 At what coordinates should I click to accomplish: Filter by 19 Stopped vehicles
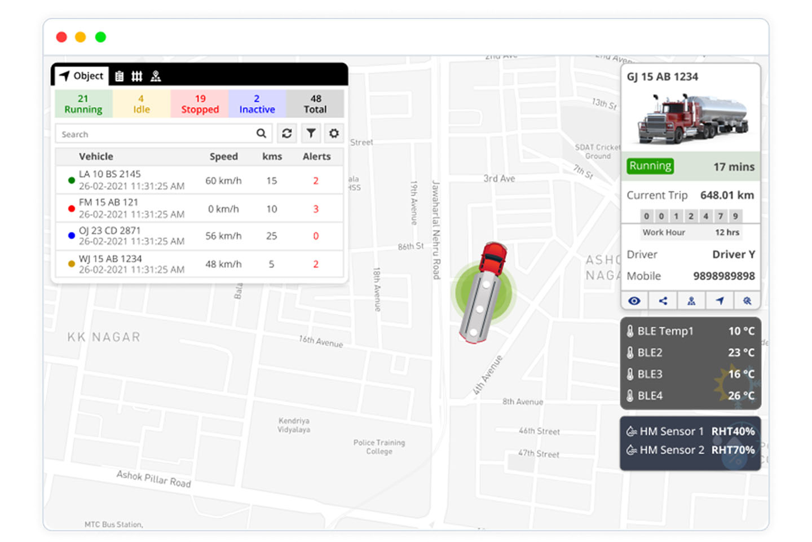(200, 104)
